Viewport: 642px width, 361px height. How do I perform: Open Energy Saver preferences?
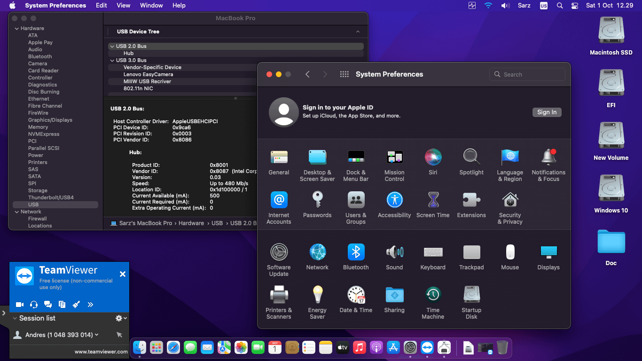click(317, 303)
